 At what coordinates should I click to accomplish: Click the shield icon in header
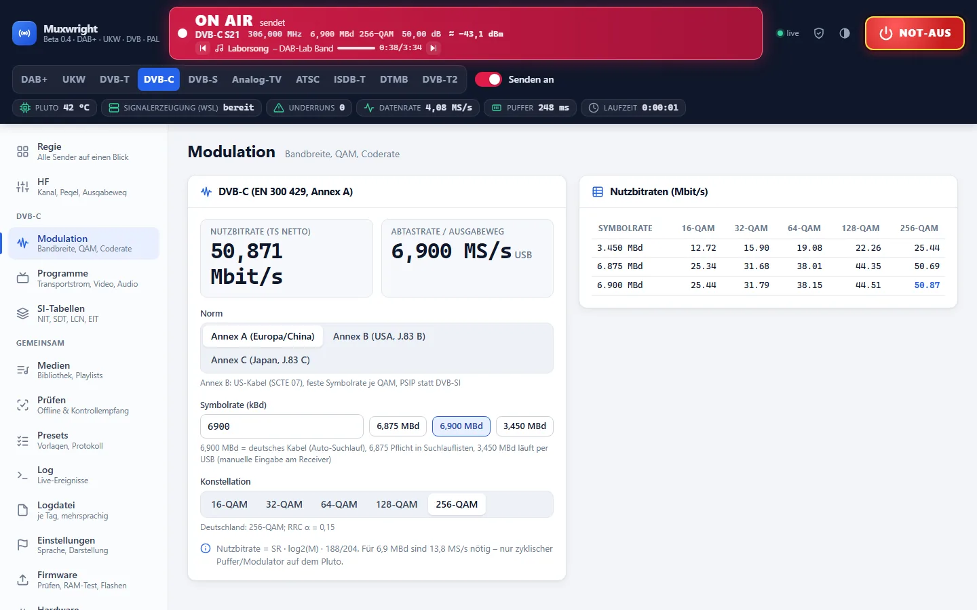pos(819,33)
